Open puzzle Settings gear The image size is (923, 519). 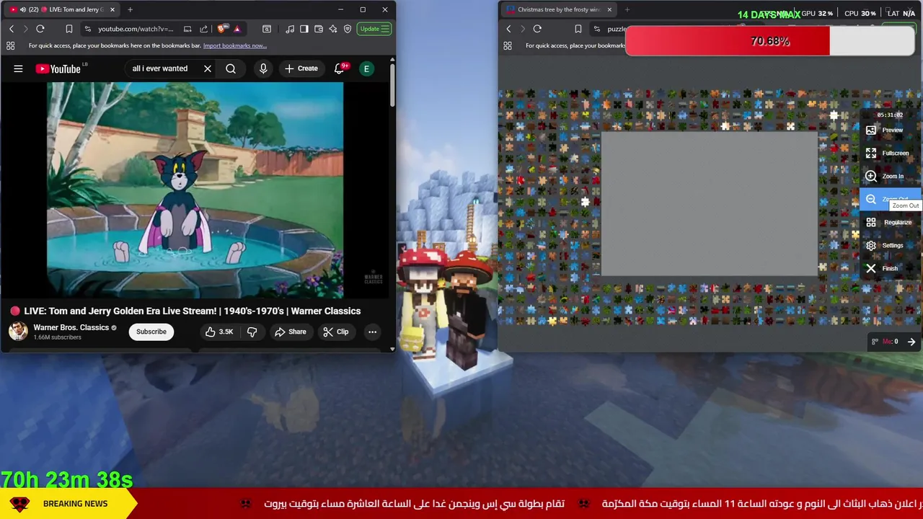click(x=892, y=246)
